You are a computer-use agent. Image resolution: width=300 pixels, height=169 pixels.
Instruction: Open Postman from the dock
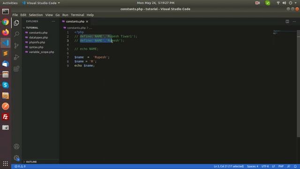click(x=5, y=106)
